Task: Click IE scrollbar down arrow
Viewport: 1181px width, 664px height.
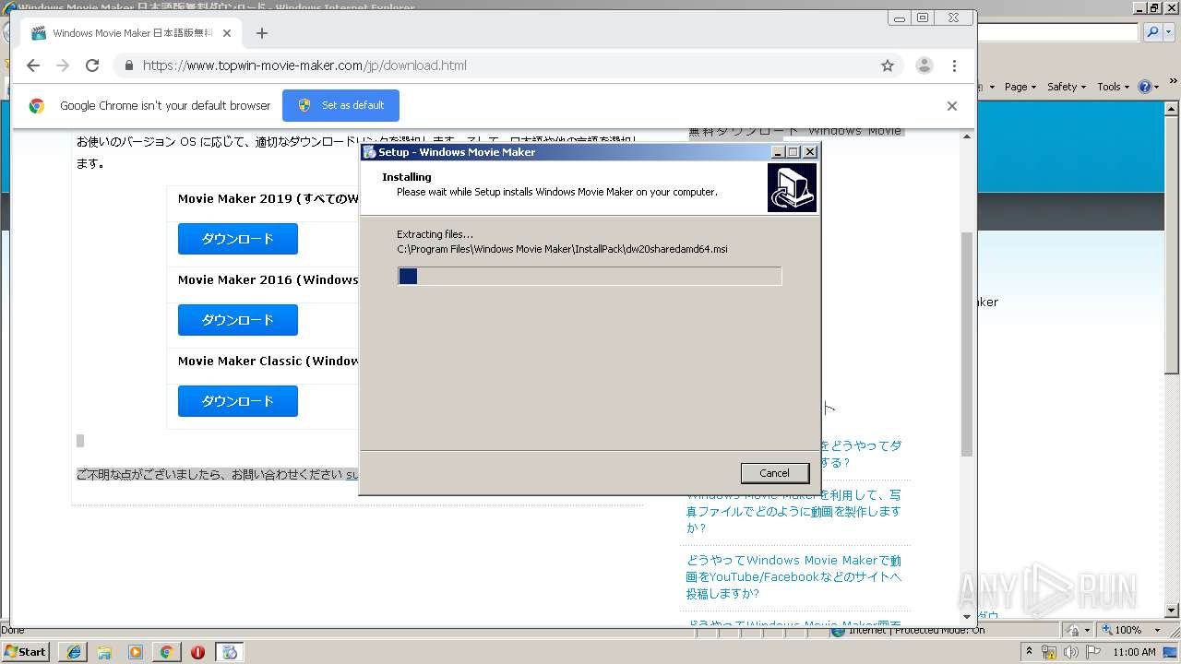Action: click(1173, 611)
